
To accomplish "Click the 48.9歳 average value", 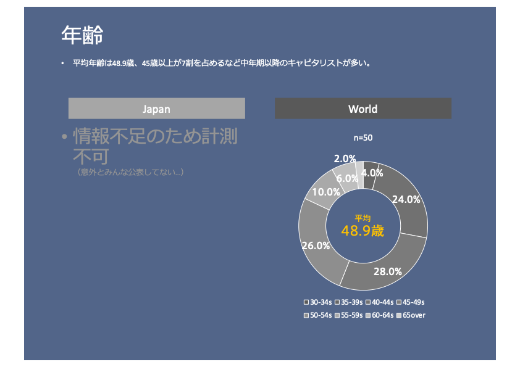I will click(x=363, y=231).
